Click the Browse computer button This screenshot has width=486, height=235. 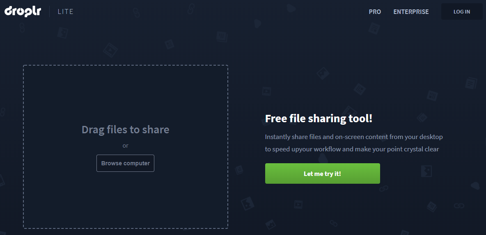(x=125, y=163)
